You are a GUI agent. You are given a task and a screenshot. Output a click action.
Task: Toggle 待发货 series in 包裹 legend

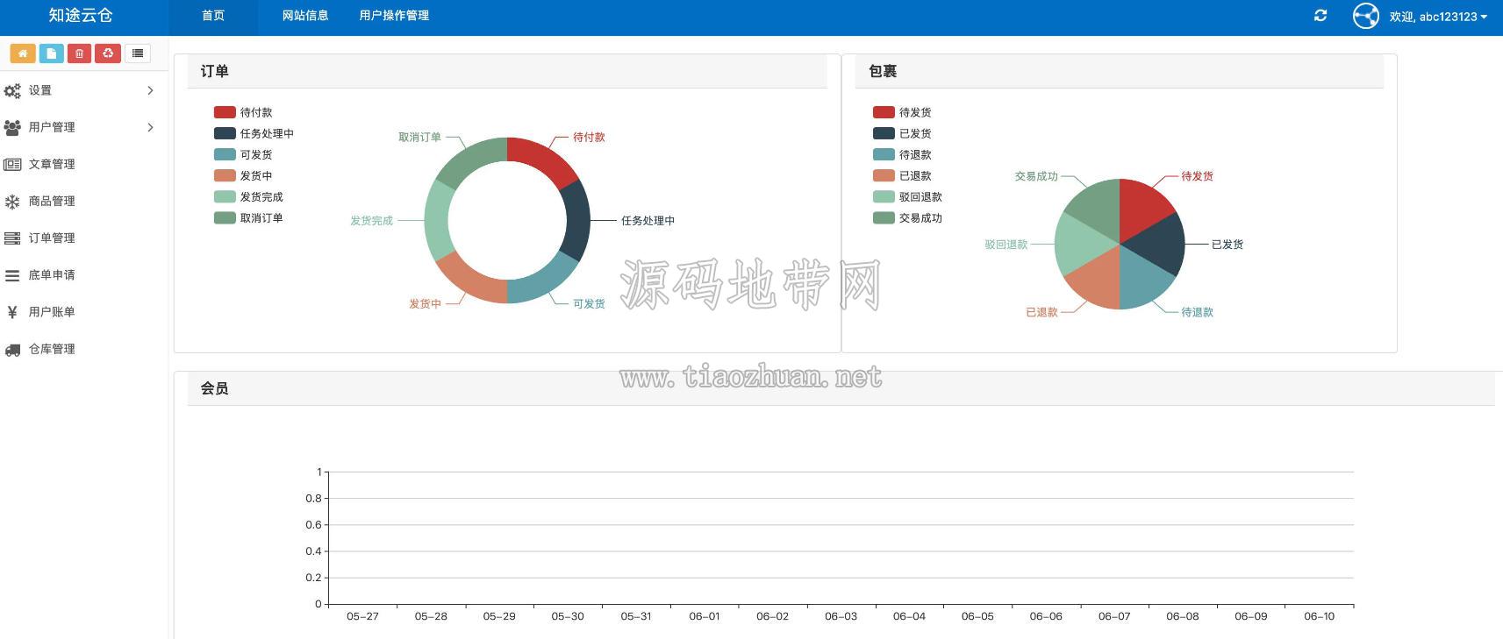(x=902, y=112)
